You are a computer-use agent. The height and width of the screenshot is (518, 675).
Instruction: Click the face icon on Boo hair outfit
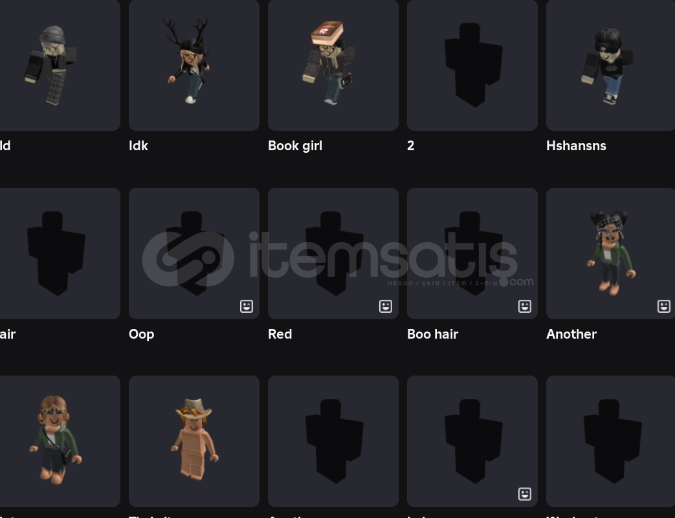[524, 306]
